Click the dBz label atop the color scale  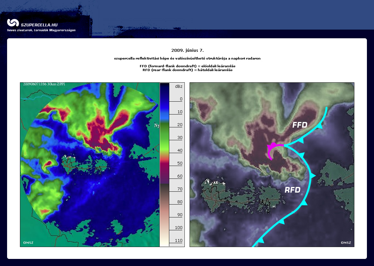point(178,87)
